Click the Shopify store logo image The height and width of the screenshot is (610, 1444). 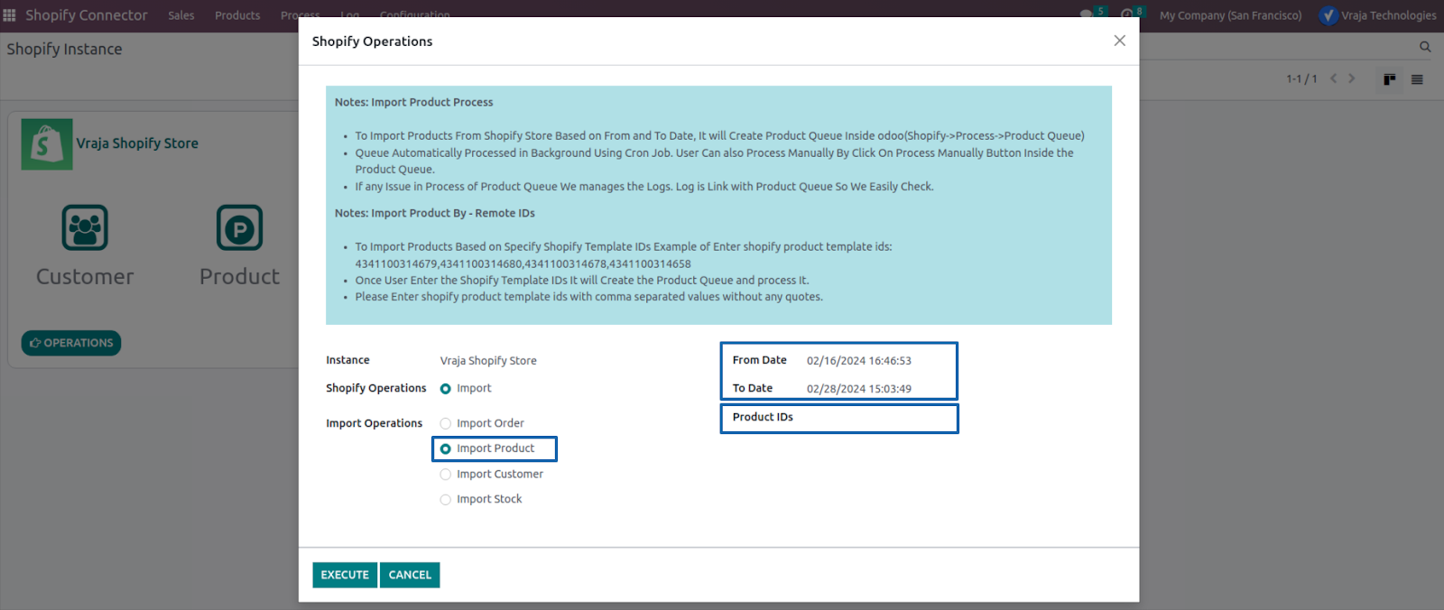click(47, 144)
